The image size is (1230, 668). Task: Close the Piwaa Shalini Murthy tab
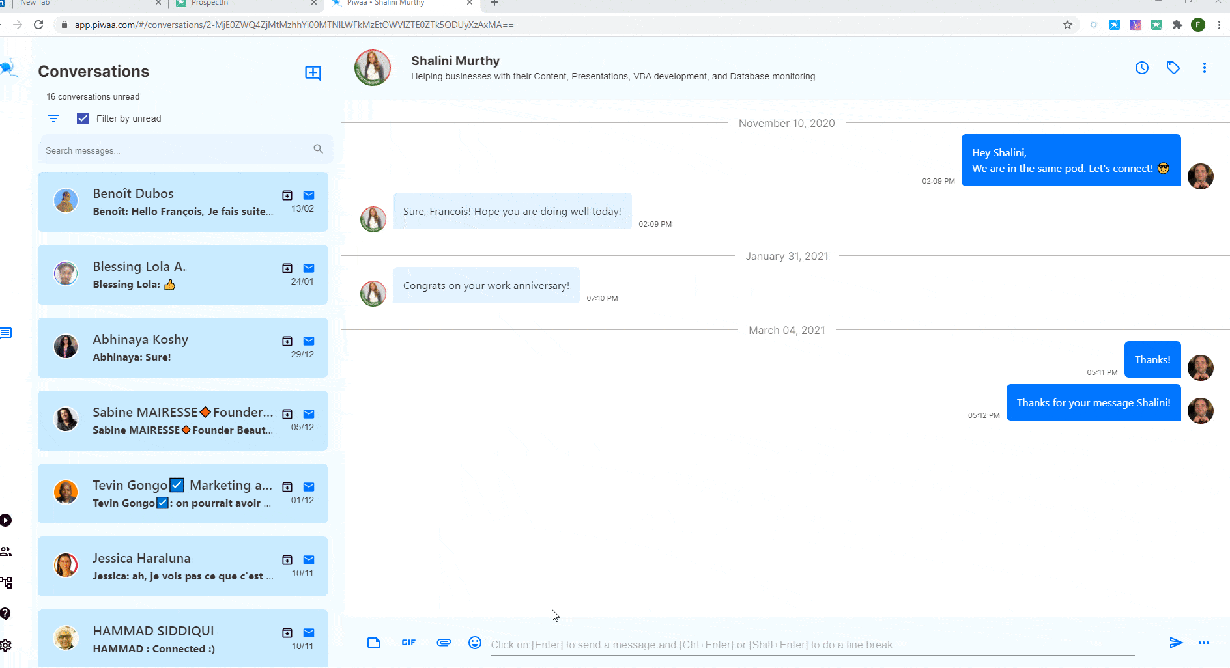pyautogui.click(x=470, y=3)
